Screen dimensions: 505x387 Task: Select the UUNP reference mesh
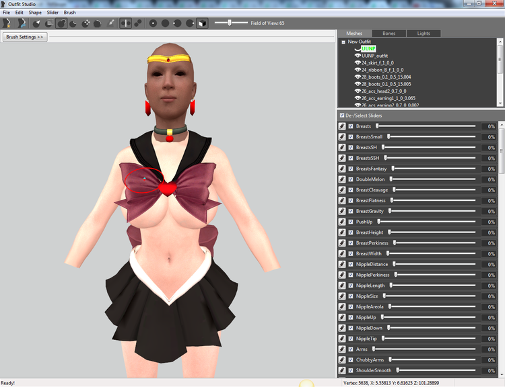click(x=368, y=48)
